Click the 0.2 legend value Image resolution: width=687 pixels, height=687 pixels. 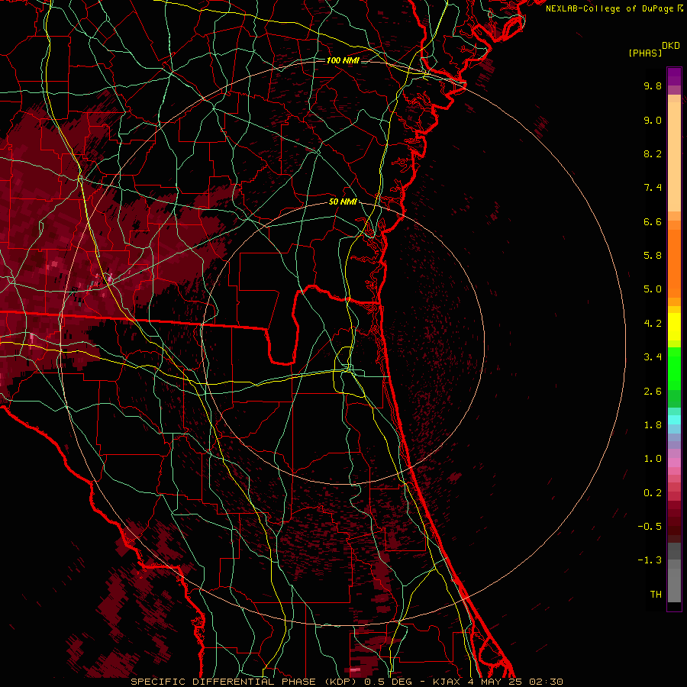coord(653,493)
